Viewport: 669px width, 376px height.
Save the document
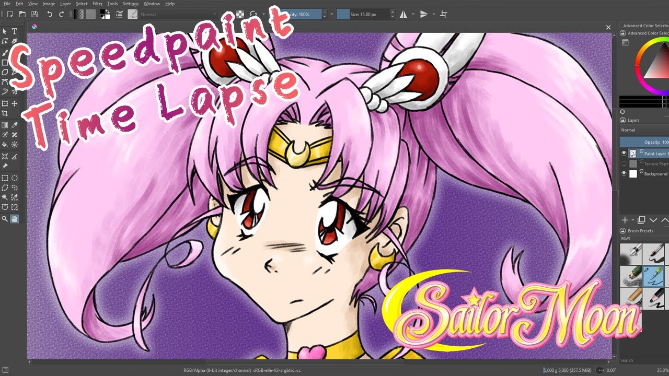tap(34, 14)
